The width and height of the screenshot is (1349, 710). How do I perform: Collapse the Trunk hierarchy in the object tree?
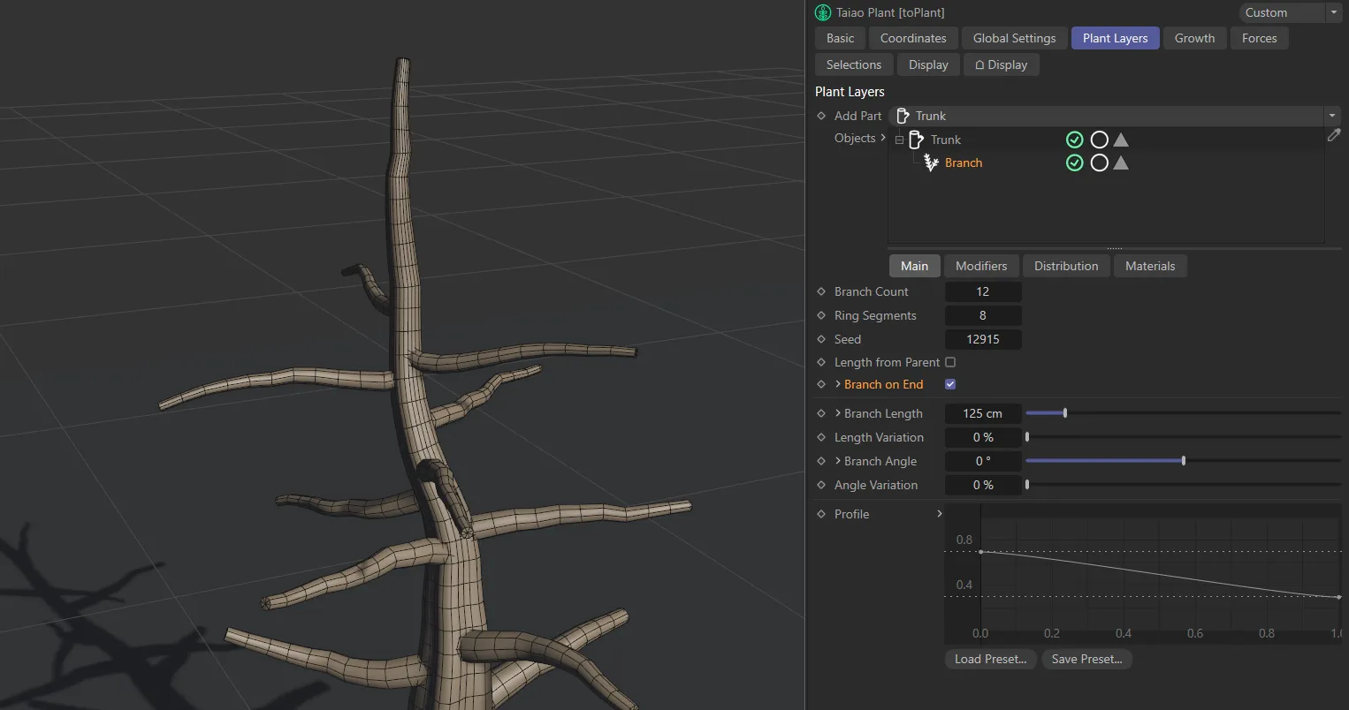tap(899, 139)
